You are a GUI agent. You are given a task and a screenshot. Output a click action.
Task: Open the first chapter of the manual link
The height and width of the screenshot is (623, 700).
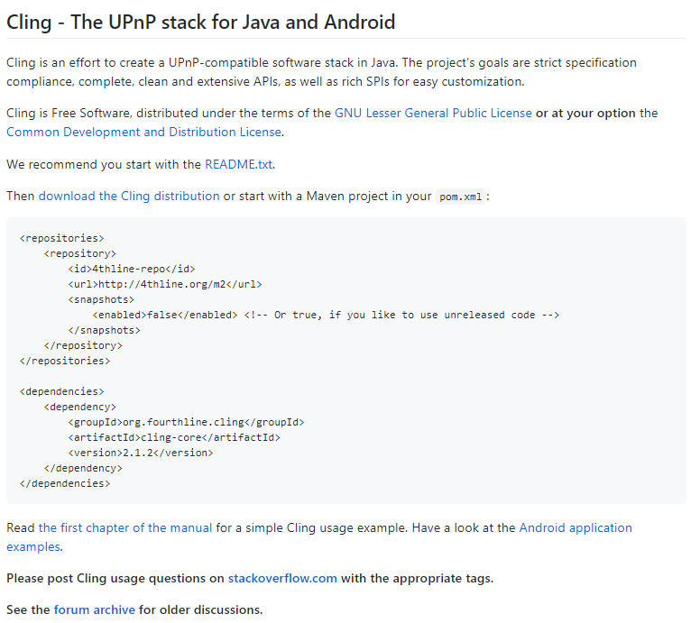125,527
